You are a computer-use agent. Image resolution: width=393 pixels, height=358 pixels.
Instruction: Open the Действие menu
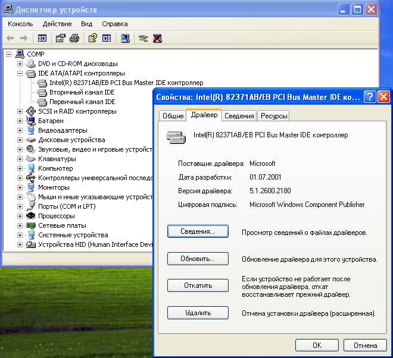[57, 24]
